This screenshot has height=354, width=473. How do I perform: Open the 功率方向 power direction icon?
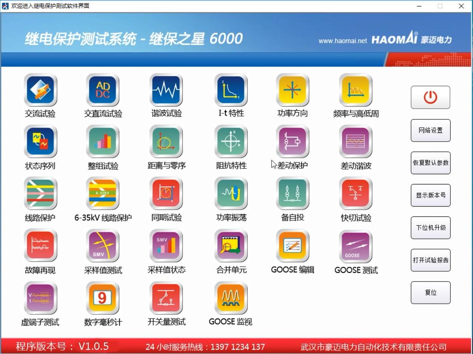(x=292, y=90)
